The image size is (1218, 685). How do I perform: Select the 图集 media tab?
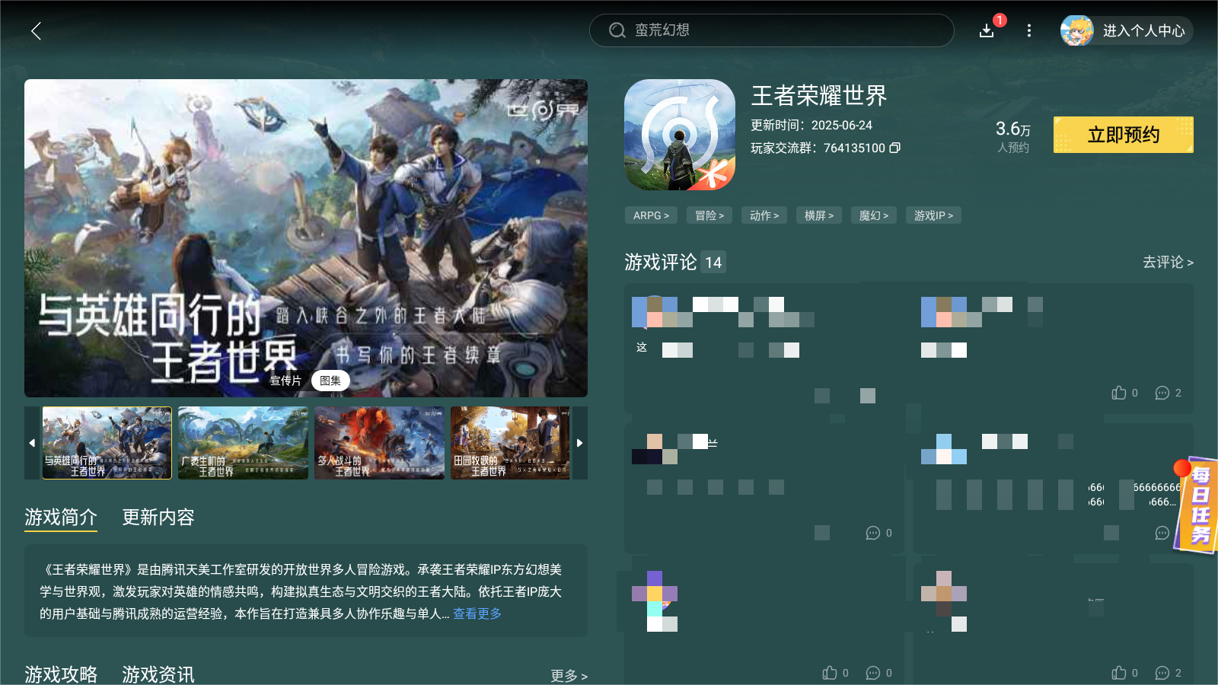click(330, 381)
